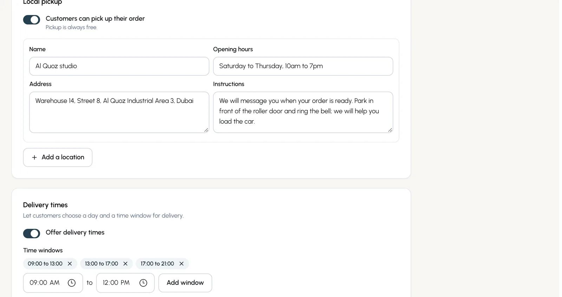Click the 09:00 to 13:00 chip label
562x297 pixels.
point(45,264)
